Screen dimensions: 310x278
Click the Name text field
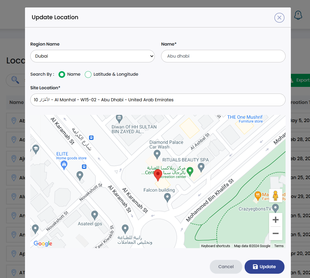pyautogui.click(x=223, y=56)
